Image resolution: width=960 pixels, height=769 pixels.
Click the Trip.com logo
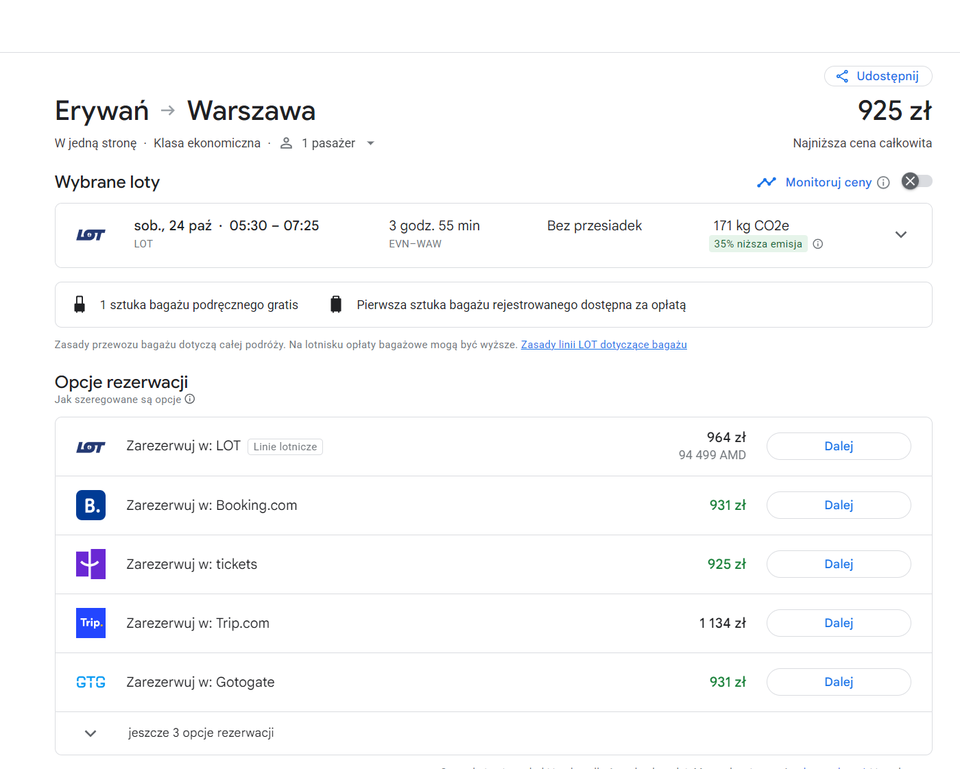click(91, 623)
